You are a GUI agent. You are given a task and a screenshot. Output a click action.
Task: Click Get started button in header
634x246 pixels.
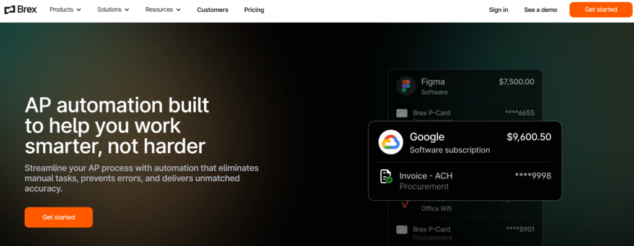point(601,10)
